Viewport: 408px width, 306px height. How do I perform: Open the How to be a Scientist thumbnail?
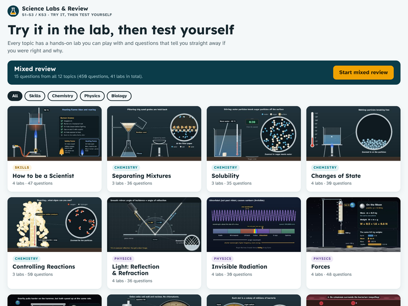pyautogui.click(x=55, y=133)
